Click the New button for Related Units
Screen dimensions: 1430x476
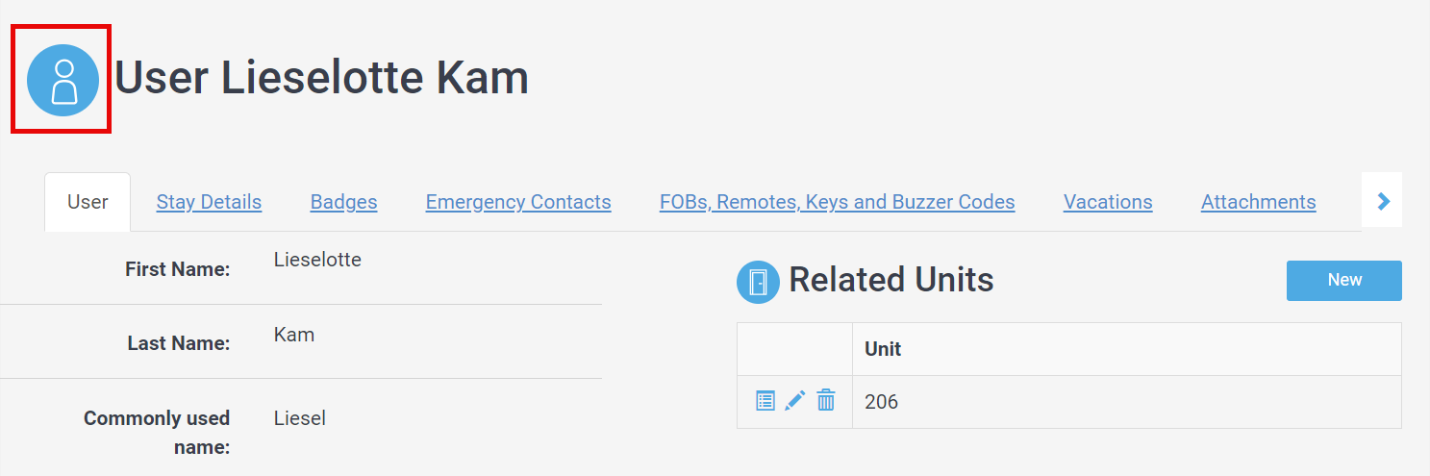pos(1344,280)
